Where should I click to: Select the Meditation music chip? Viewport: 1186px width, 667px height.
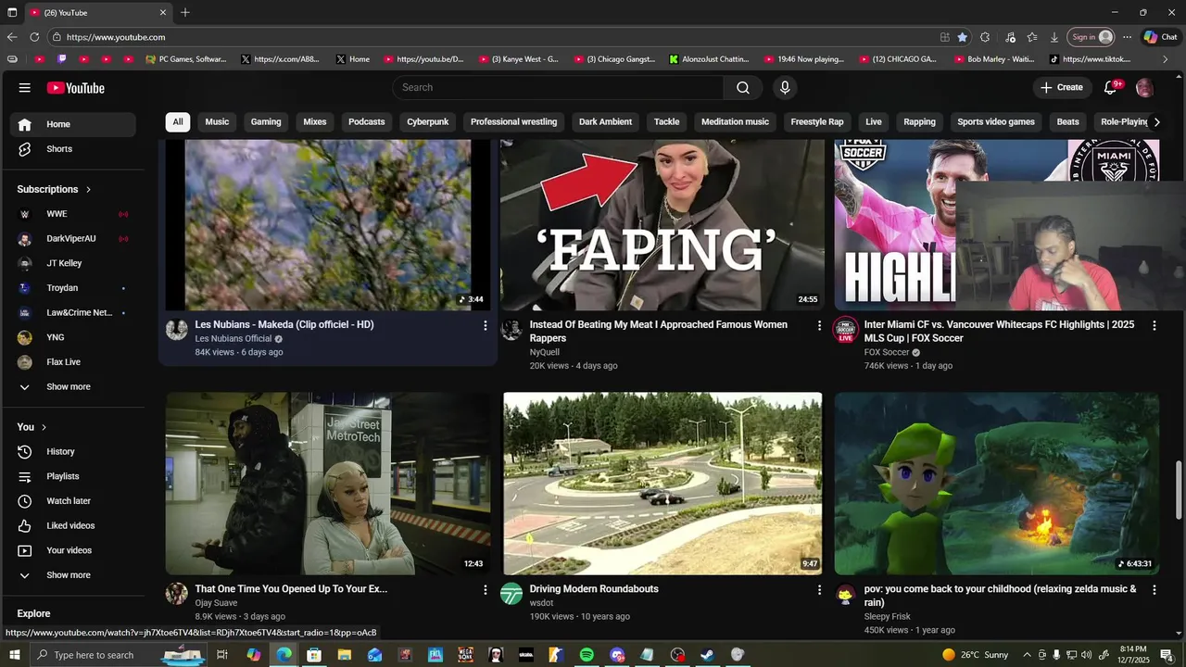[x=735, y=122]
